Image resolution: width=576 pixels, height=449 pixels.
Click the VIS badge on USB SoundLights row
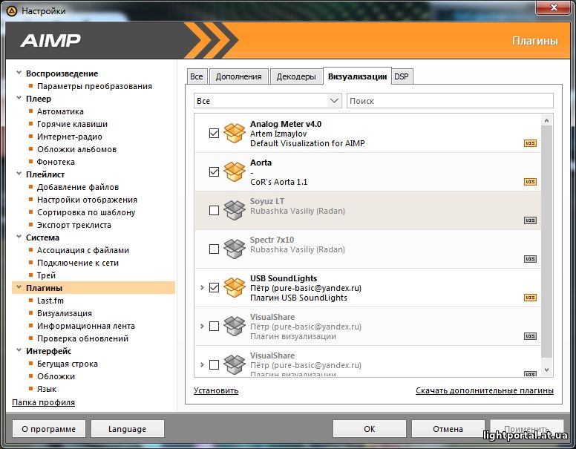530,298
